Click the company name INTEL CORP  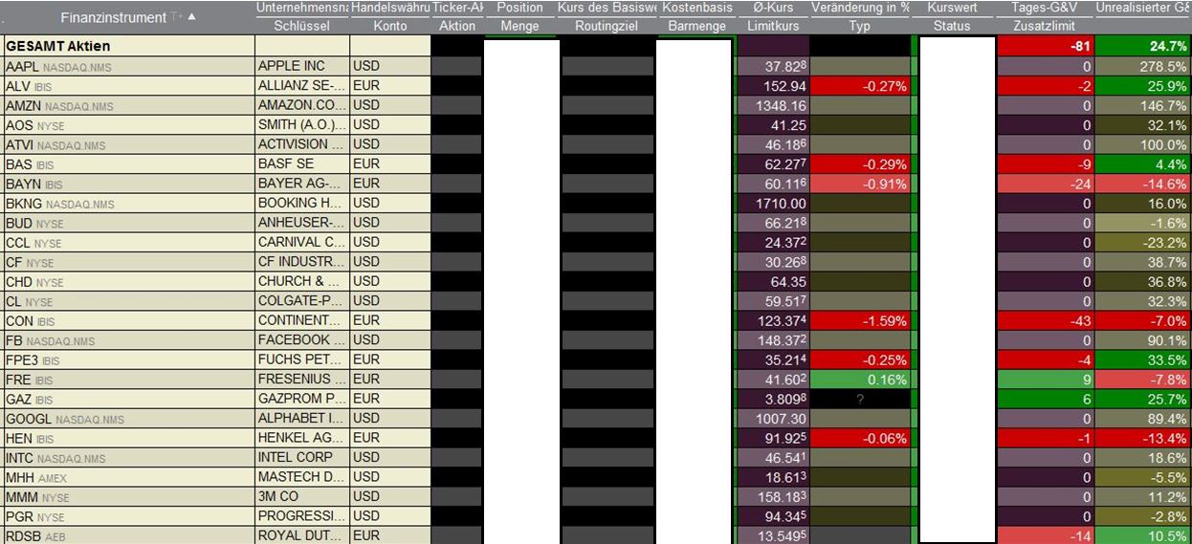click(x=296, y=458)
